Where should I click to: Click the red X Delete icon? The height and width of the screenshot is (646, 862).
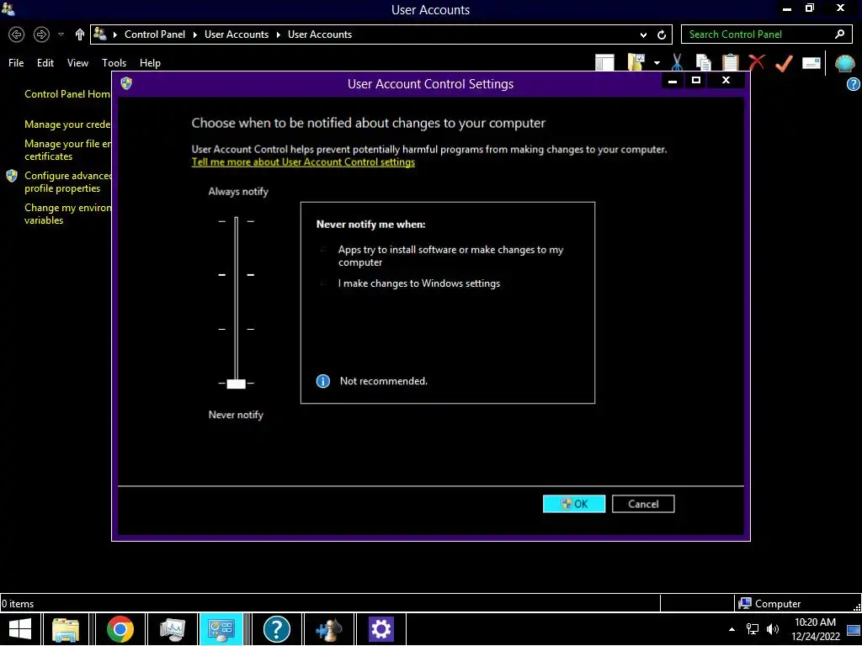point(757,62)
